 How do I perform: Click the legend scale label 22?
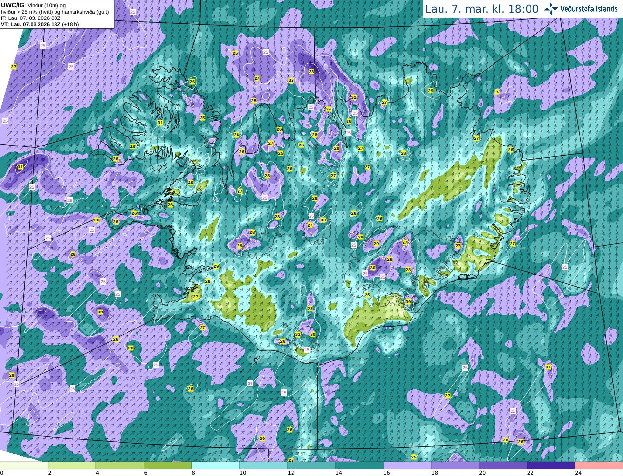530,473
